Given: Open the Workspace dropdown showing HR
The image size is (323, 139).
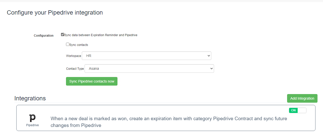Looking at the screenshot, I should [x=147, y=56].
